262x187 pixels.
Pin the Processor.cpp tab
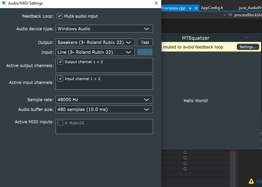[x=190, y=8]
